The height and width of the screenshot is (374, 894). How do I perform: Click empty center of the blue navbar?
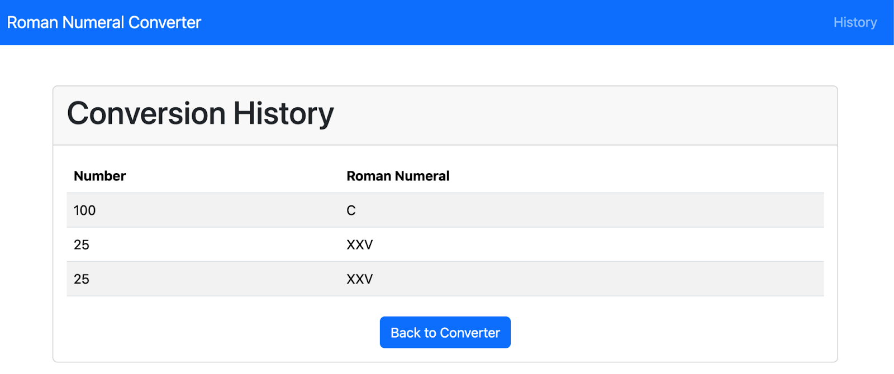(x=503, y=22)
